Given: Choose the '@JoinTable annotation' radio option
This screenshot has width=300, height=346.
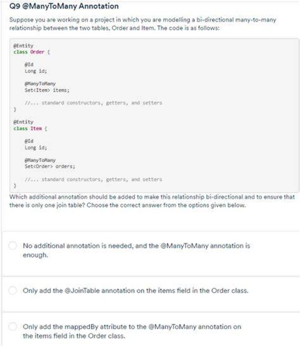Looking at the screenshot, I should (12, 290).
